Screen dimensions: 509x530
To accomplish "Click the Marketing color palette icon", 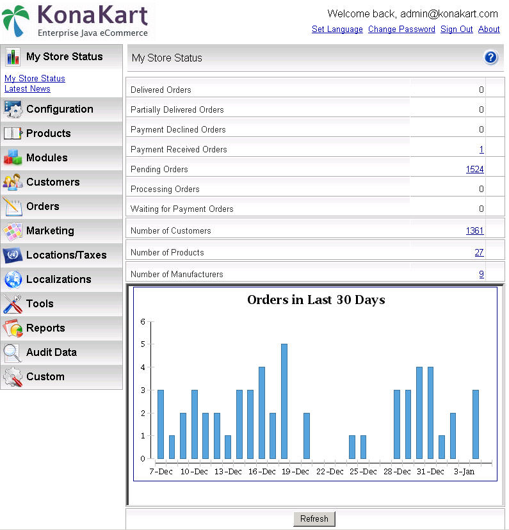I will [13, 231].
